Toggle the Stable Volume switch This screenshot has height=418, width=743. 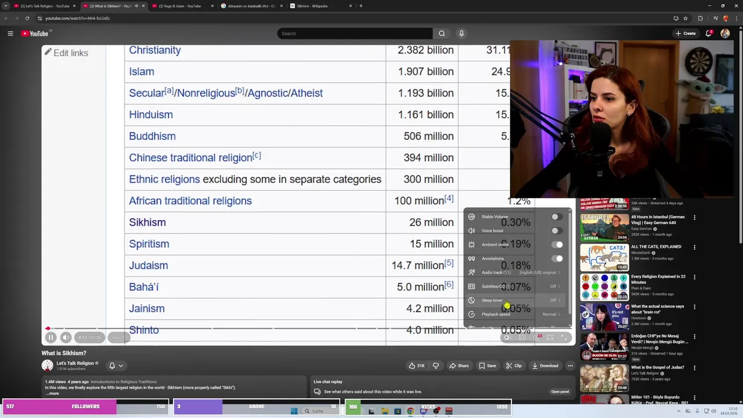coord(556,217)
